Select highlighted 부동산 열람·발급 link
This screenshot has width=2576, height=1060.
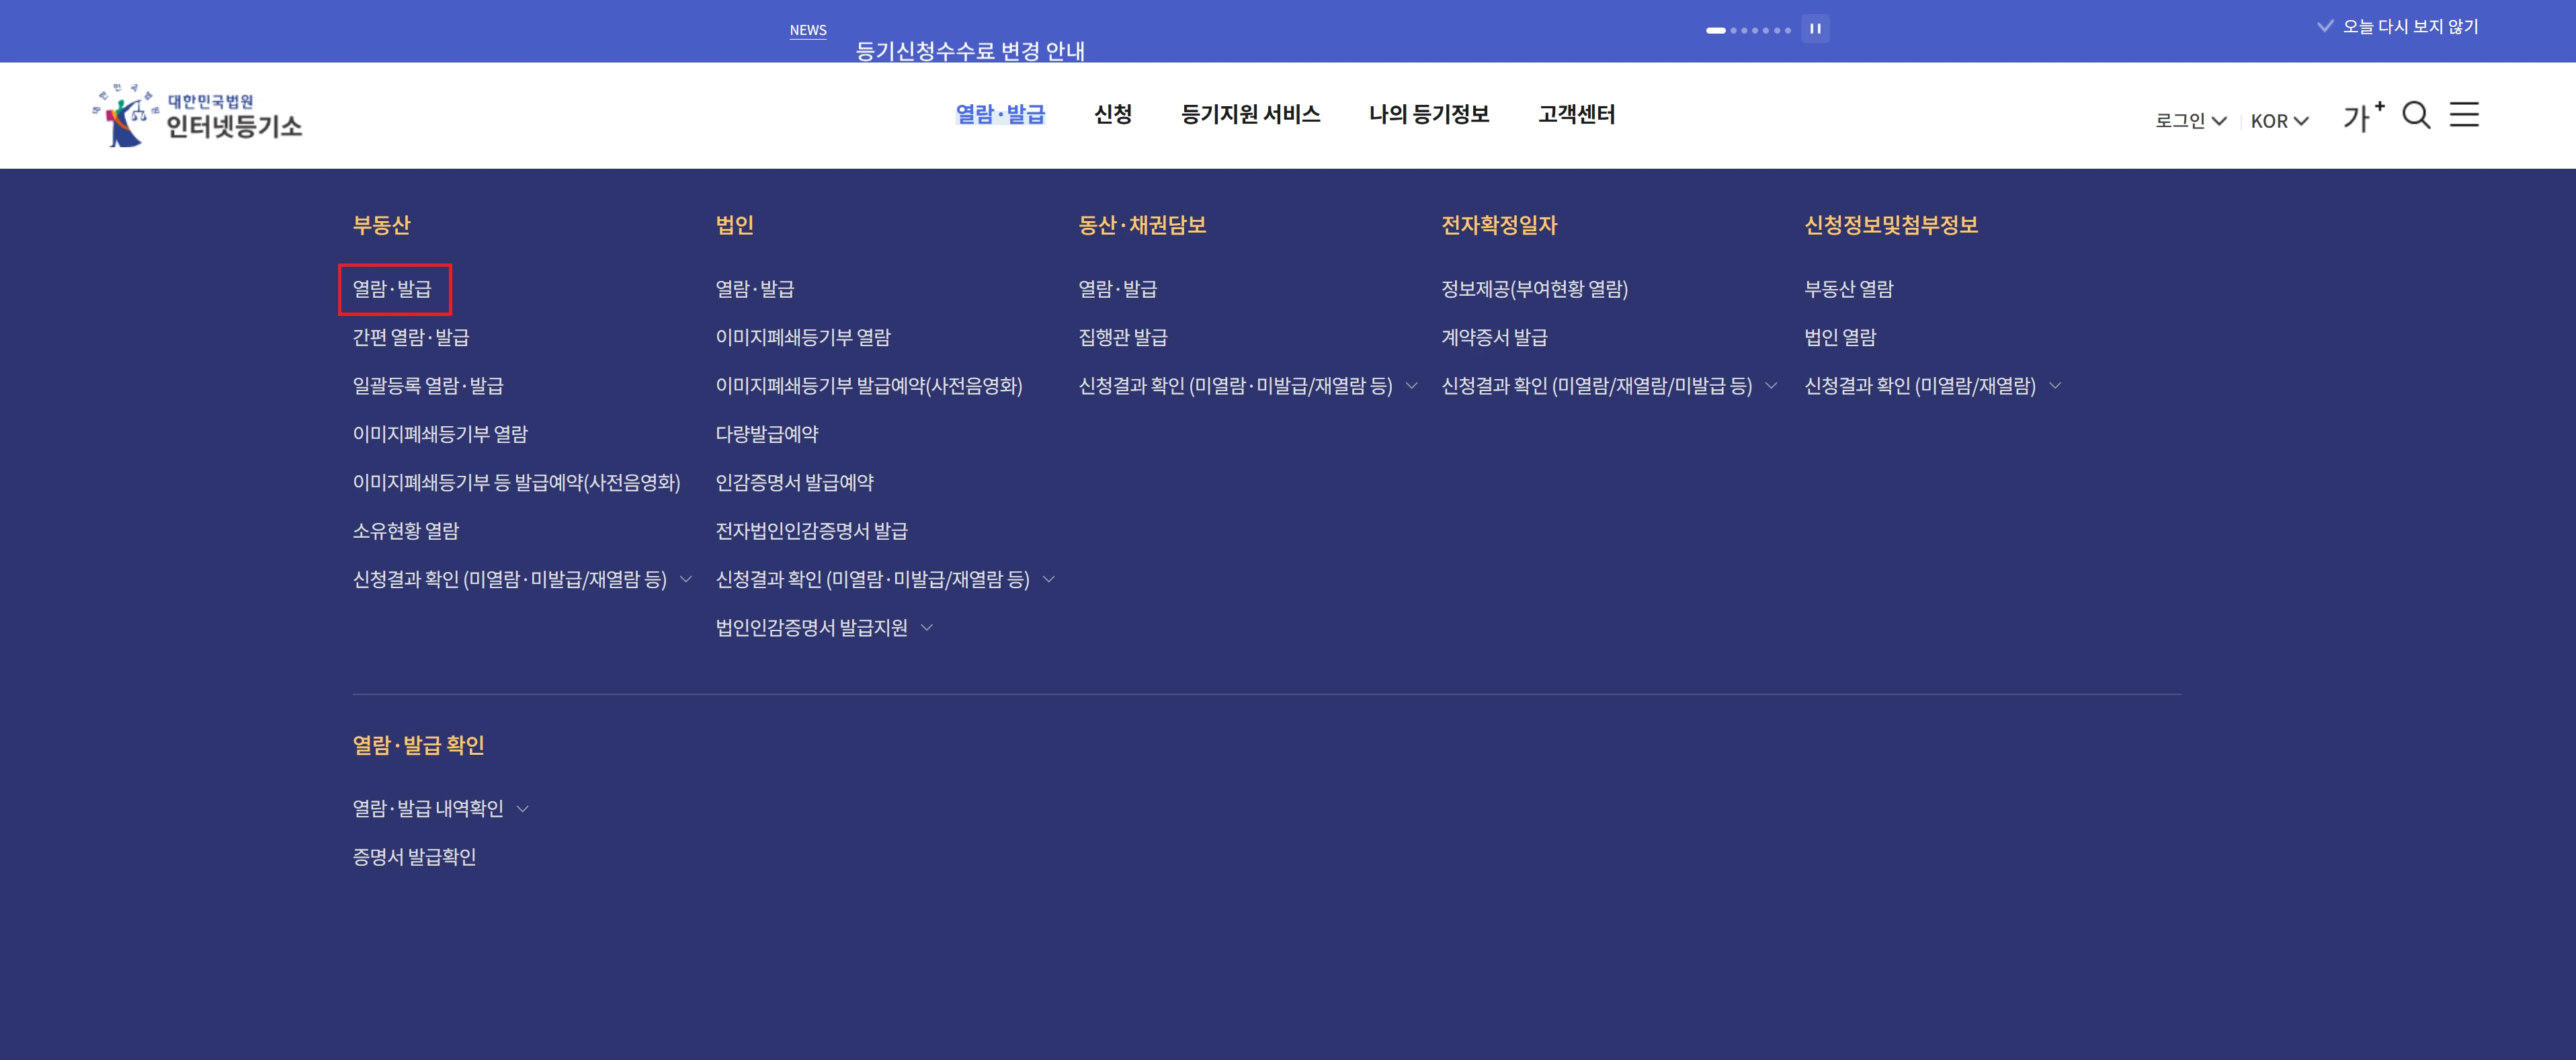(x=394, y=289)
